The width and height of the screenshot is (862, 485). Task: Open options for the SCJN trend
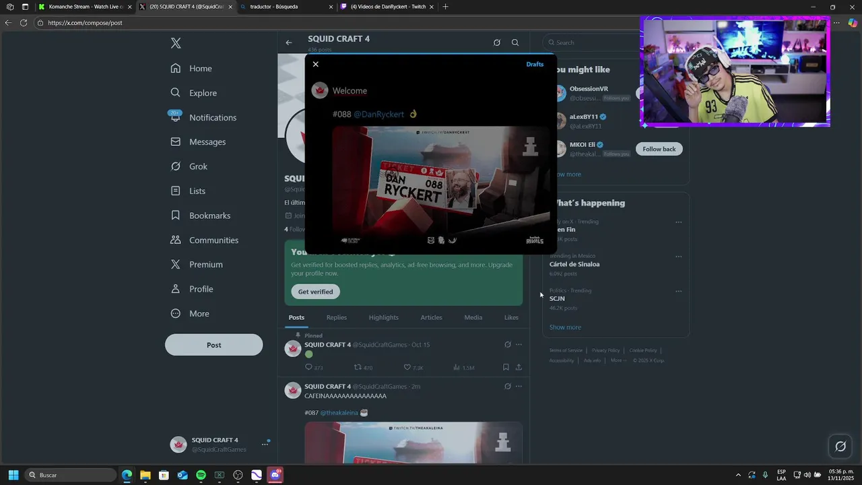(x=678, y=292)
